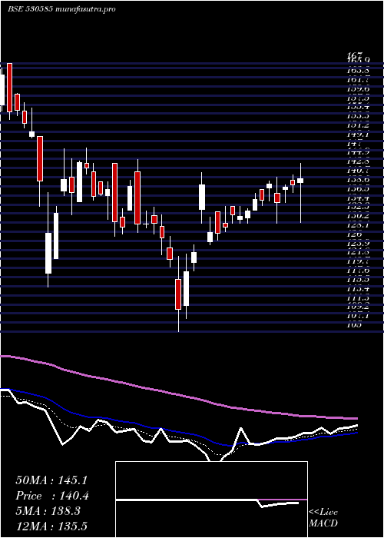Click the 'BSE 530585 munafasutra.pro' chart title

point(61,9)
